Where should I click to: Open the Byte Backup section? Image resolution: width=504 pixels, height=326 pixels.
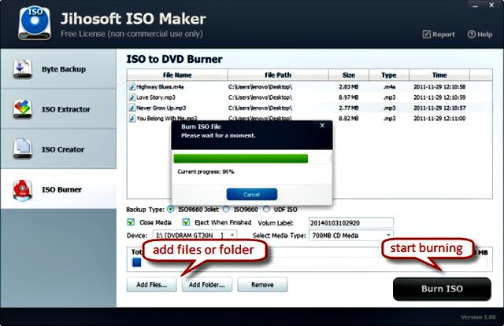tap(58, 68)
